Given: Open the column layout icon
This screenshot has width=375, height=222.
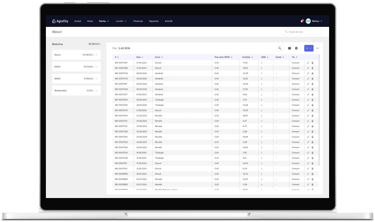Looking at the screenshot, I should (289, 48).
